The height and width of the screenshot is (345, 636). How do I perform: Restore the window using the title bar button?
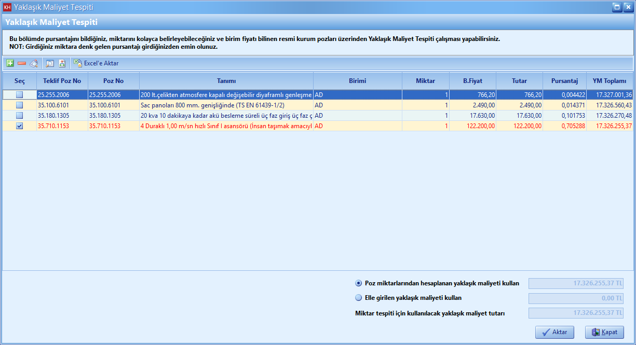click(x=616, y=7)
